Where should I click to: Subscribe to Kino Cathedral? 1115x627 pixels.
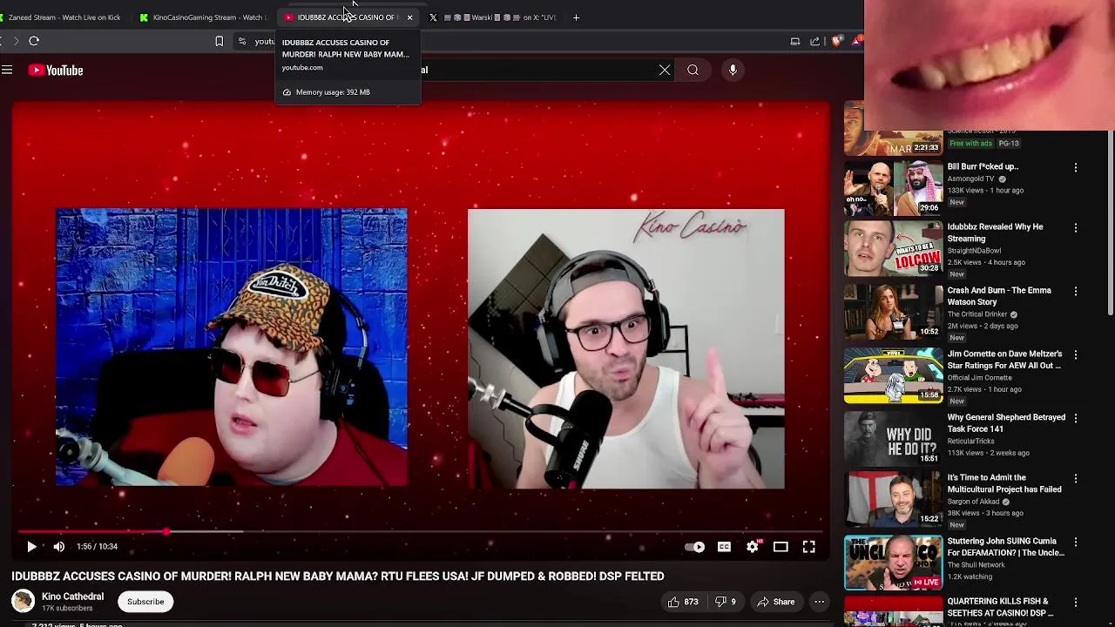tap(145, 602)
